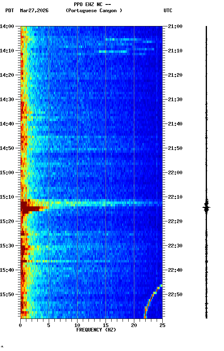
Task: Click the 22:10 UTC time label
Action: (175, 197)
